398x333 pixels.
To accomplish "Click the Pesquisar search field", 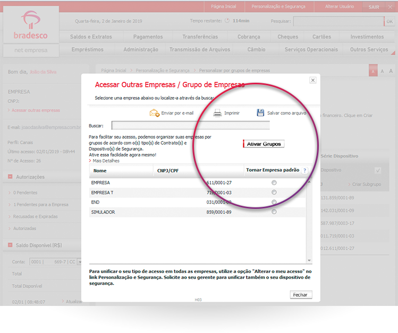I will click(x=338, y=22).
